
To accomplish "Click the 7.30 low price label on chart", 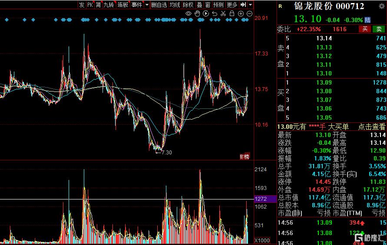I will (166, 153).
